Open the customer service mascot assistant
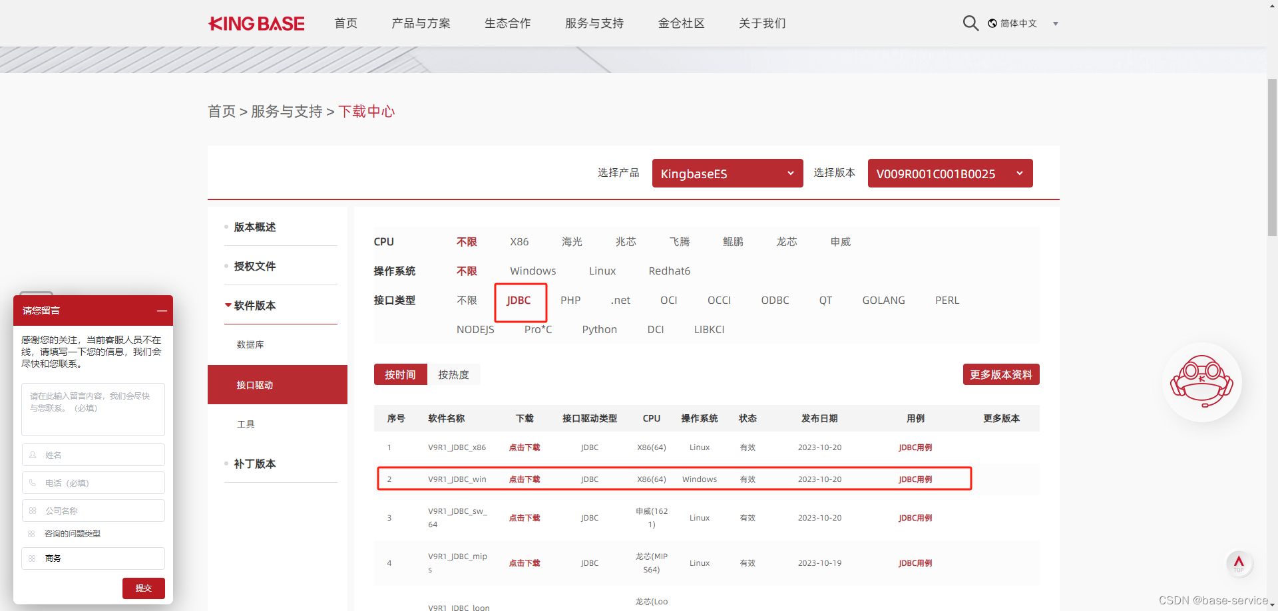 click(1202, 383)
